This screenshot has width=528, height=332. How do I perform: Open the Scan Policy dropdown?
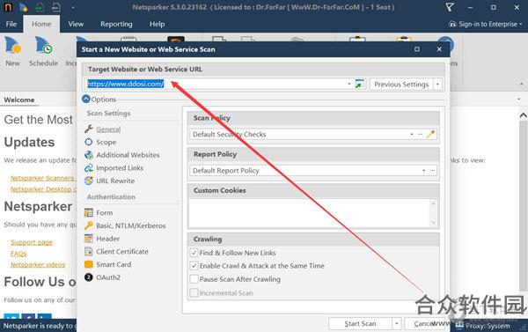pyautogui.click(x=412, y=134)
